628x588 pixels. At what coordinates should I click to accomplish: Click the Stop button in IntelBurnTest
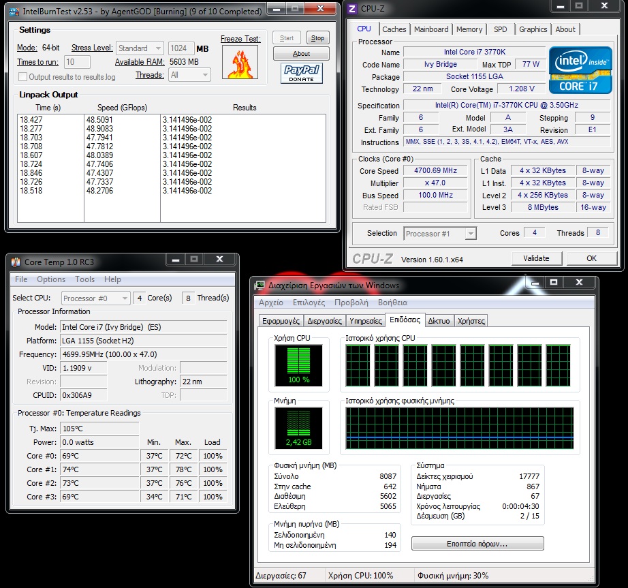pyautogui.click(x=318, y=38)
